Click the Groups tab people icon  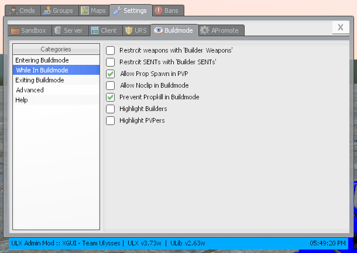click(x=47, y=11)
